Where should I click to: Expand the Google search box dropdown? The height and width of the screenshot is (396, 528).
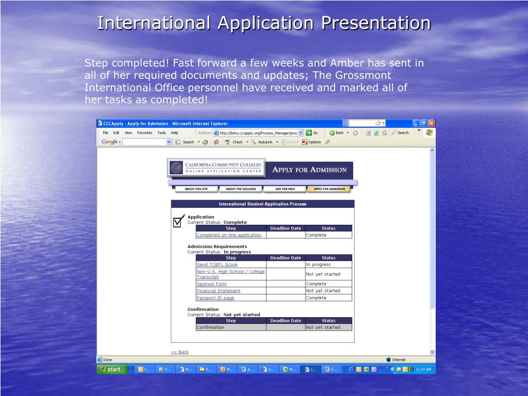(169, 142)
